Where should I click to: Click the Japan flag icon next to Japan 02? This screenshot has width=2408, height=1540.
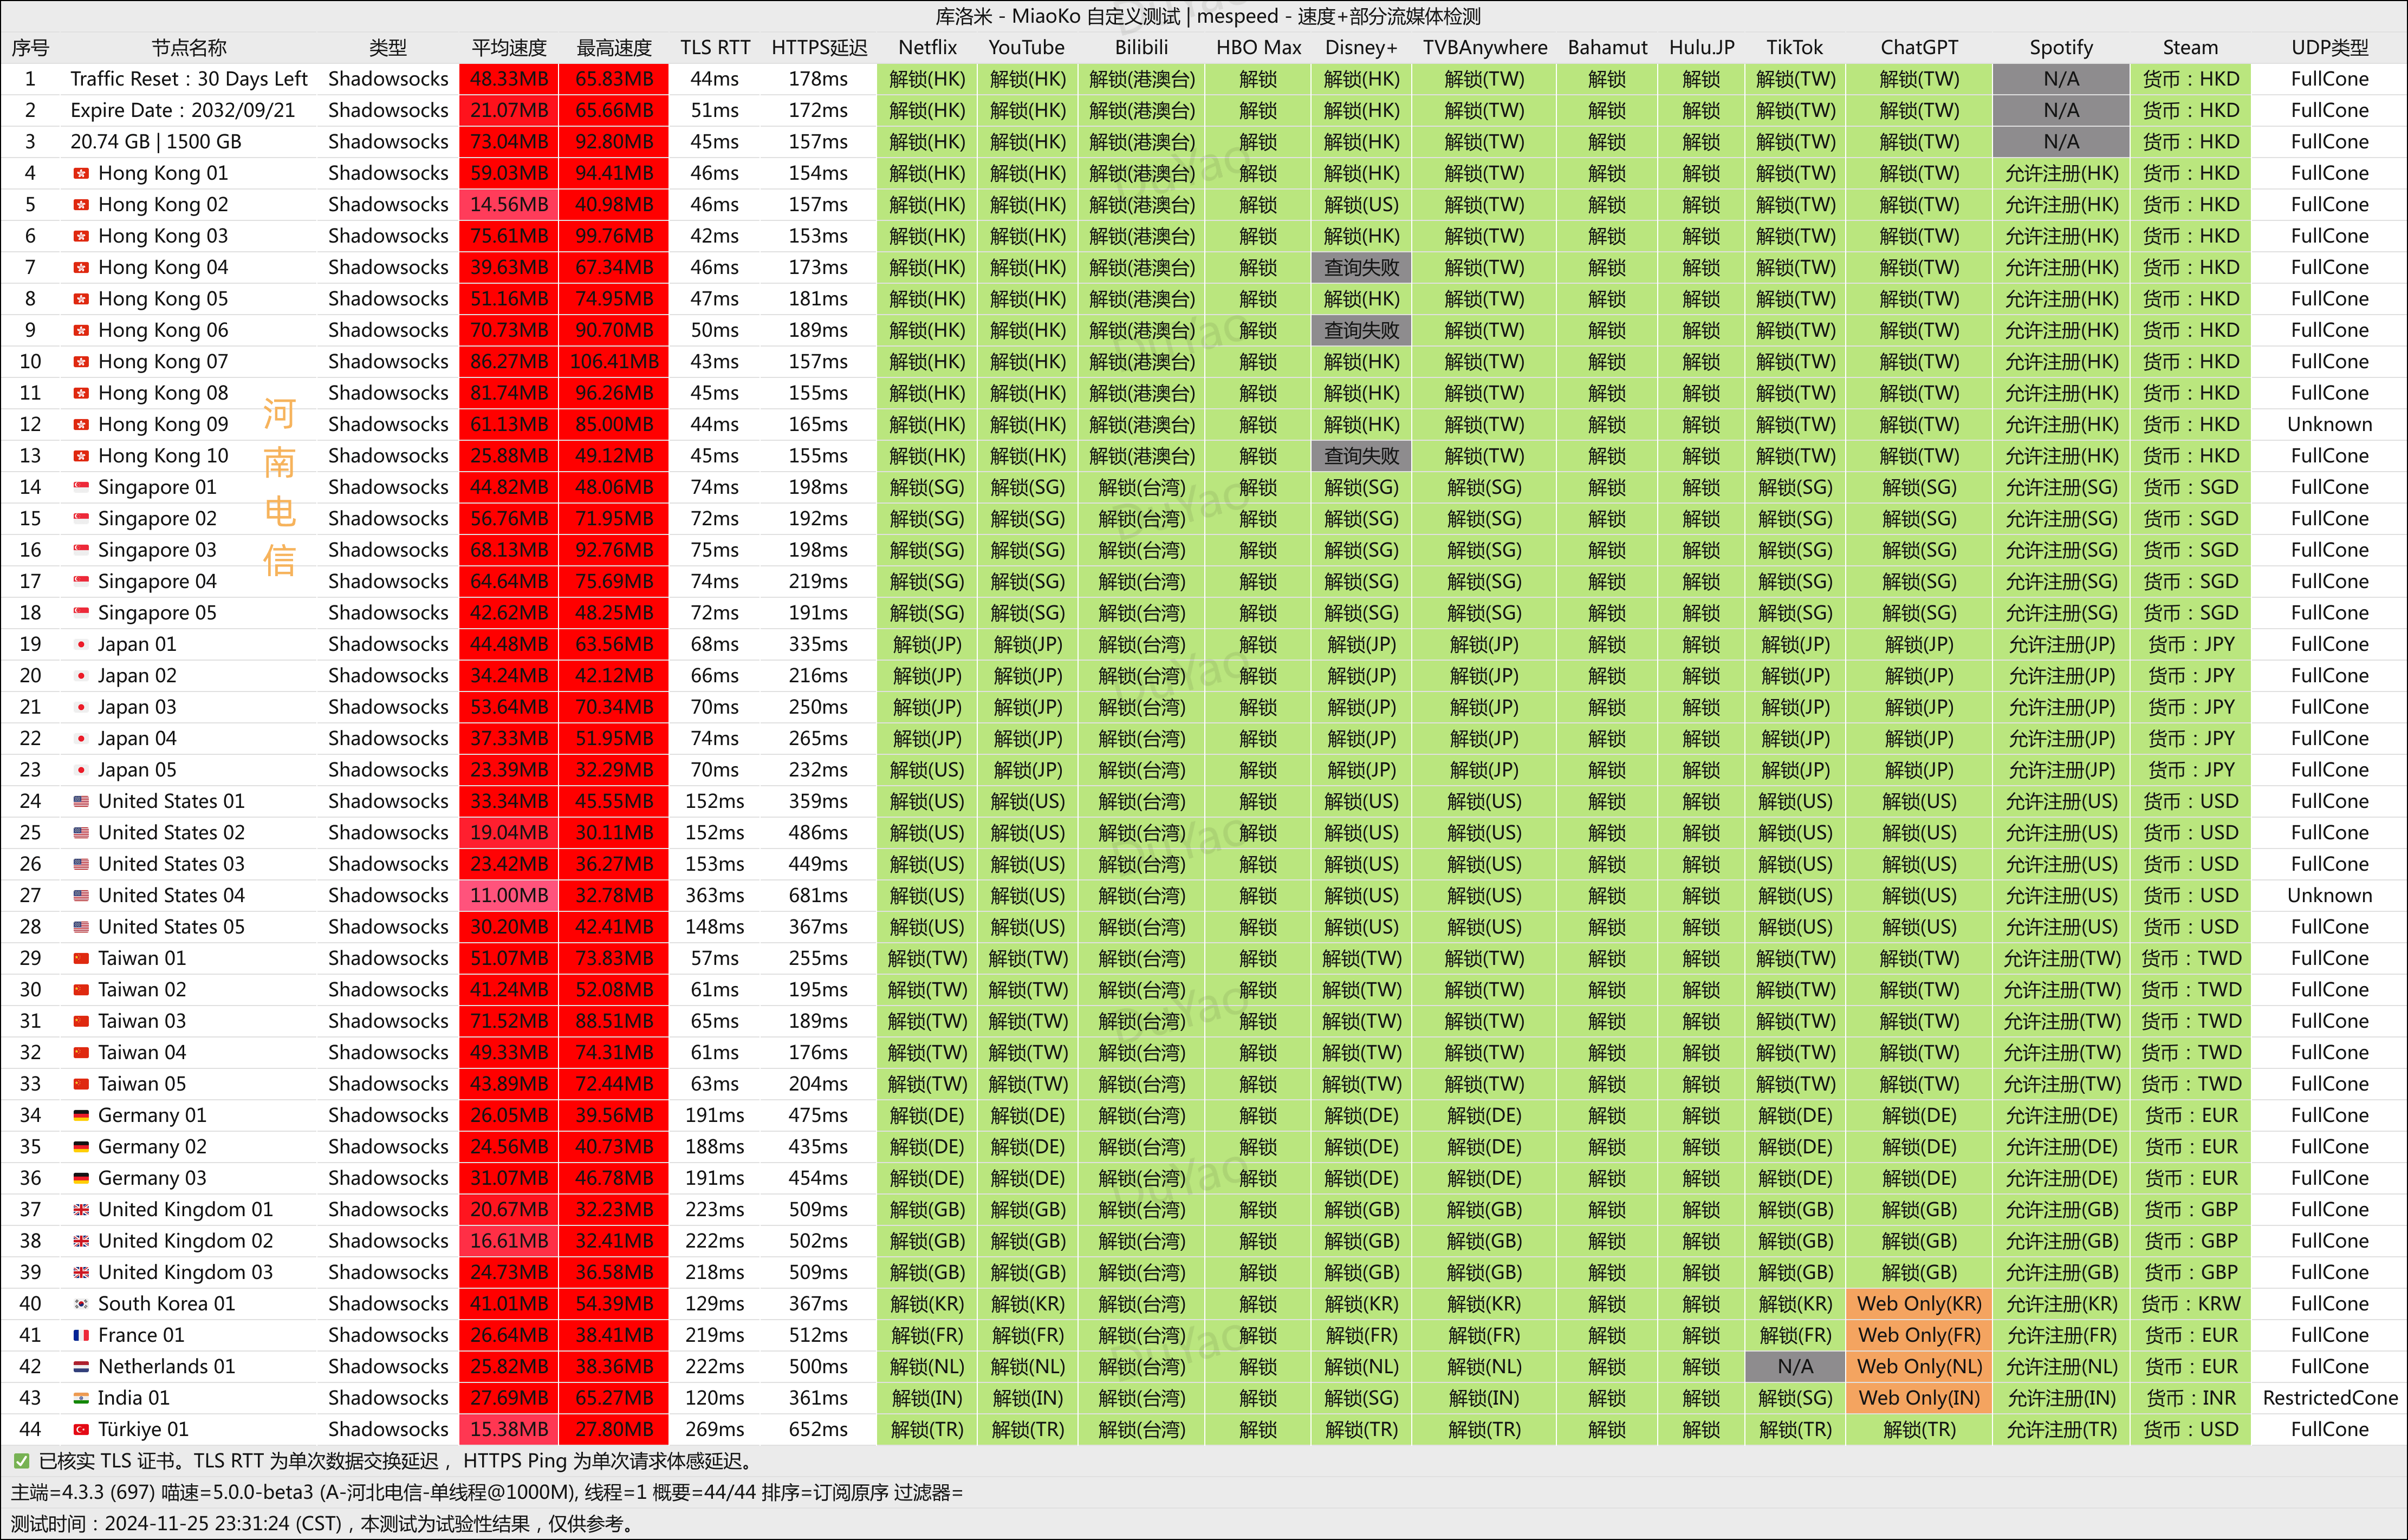[x=81, y=676]
